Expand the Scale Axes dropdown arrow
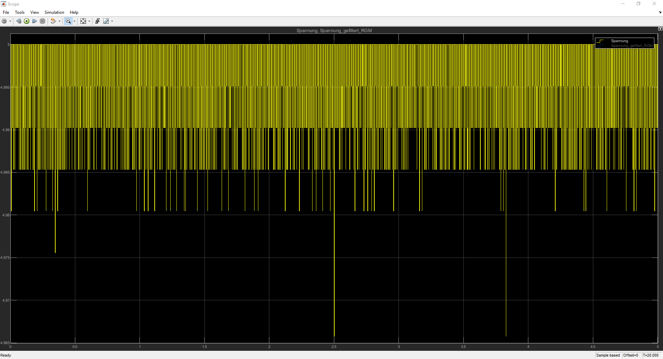Screen dimensions: 663x359 pyautogui.click(x=89, y=21)
